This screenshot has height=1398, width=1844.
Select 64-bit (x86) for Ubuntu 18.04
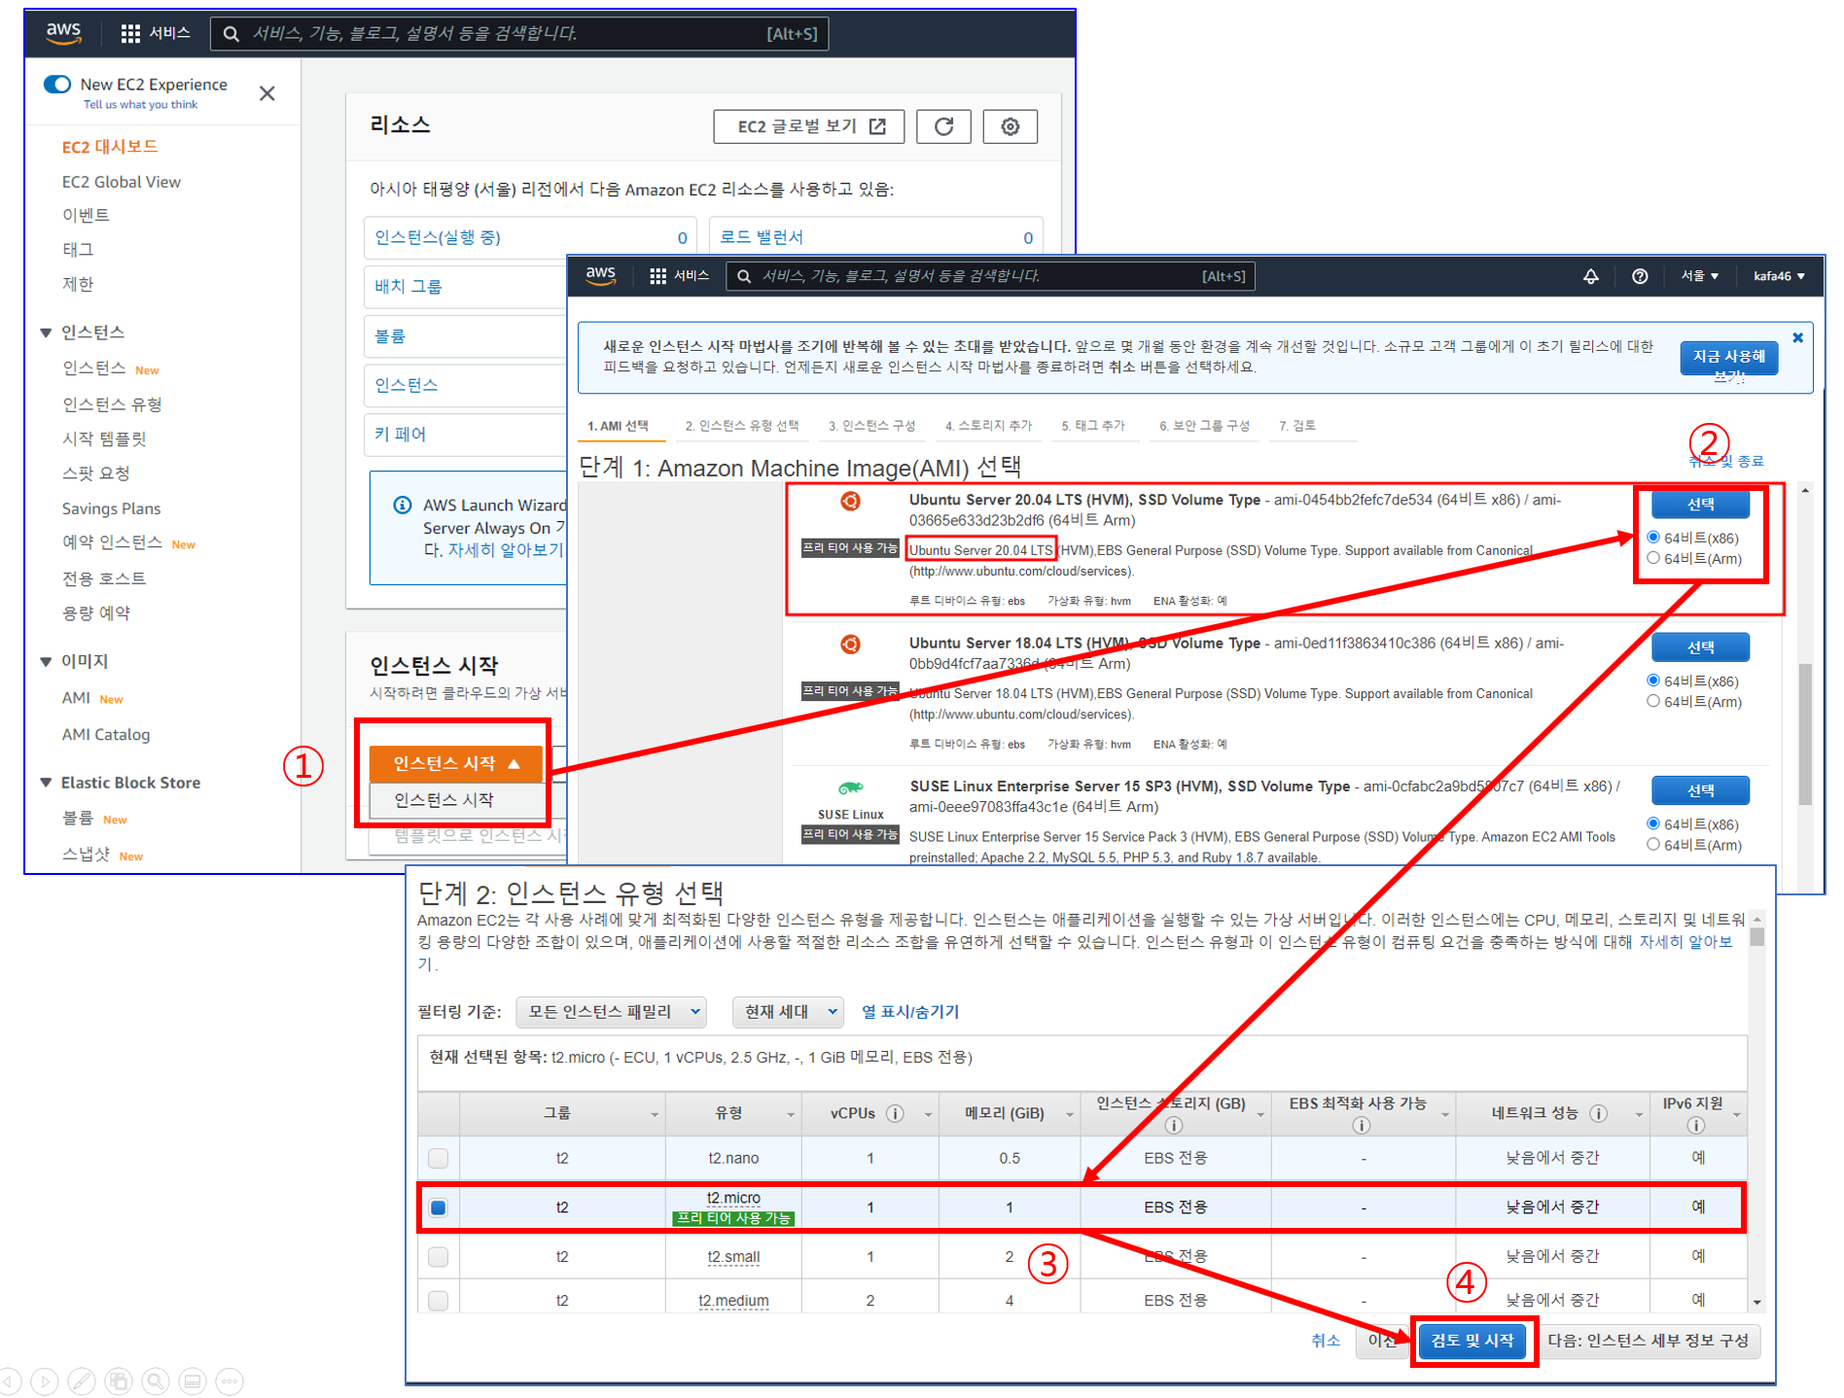click(1652, 681)
